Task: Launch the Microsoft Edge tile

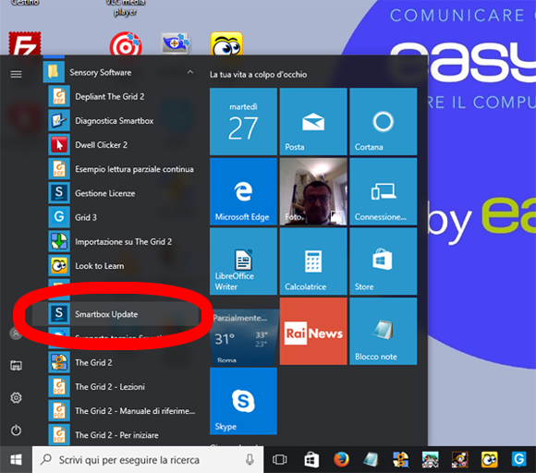Action: tap(243, 191)
